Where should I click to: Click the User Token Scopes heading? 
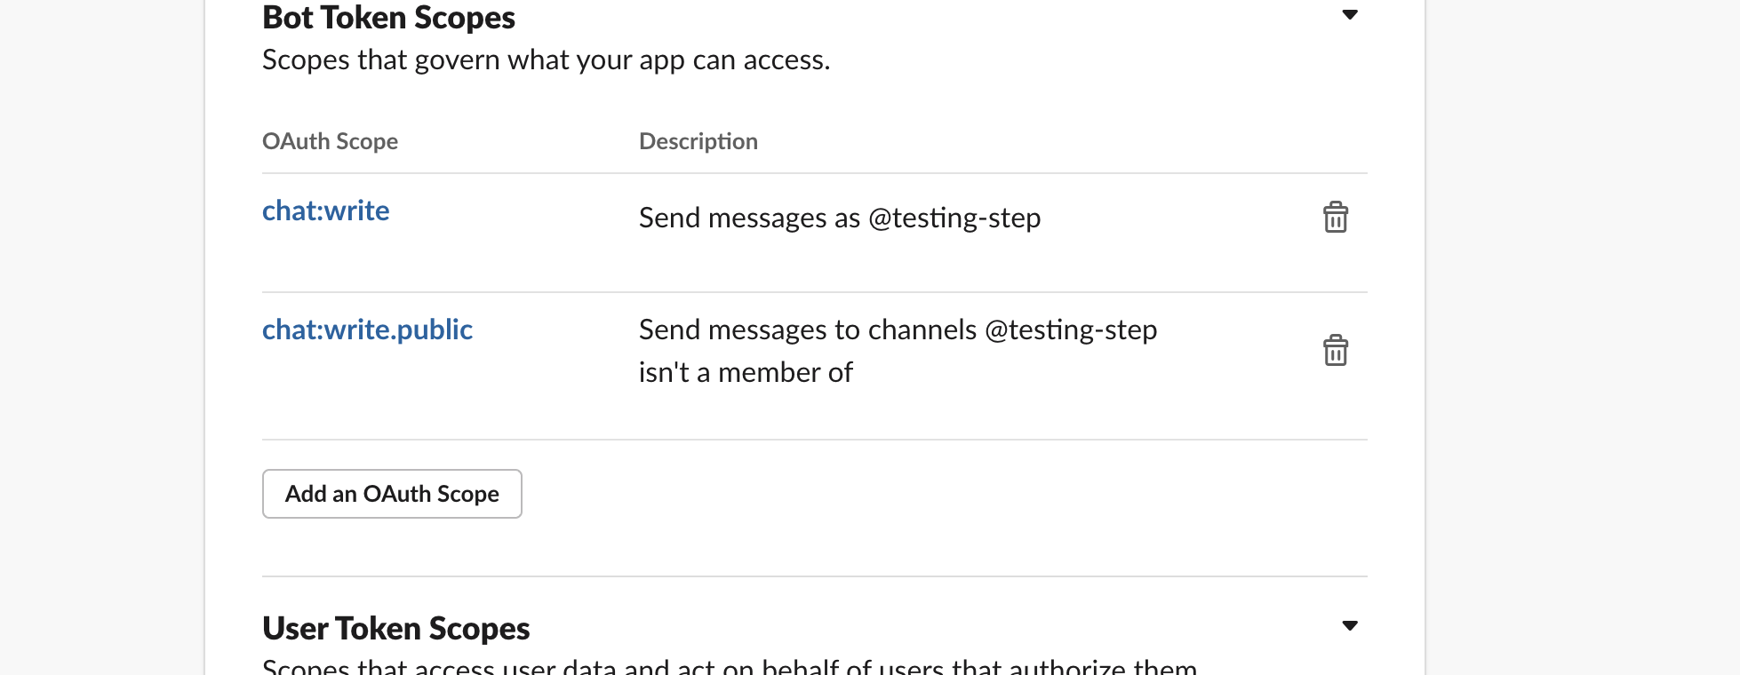[395, 629]
